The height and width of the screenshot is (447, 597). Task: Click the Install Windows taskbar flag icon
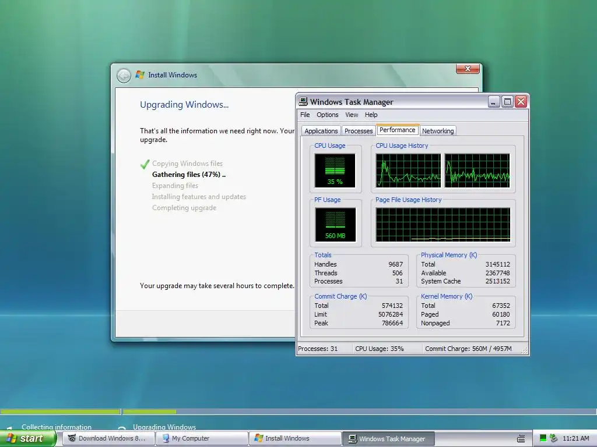coord(259,438)
